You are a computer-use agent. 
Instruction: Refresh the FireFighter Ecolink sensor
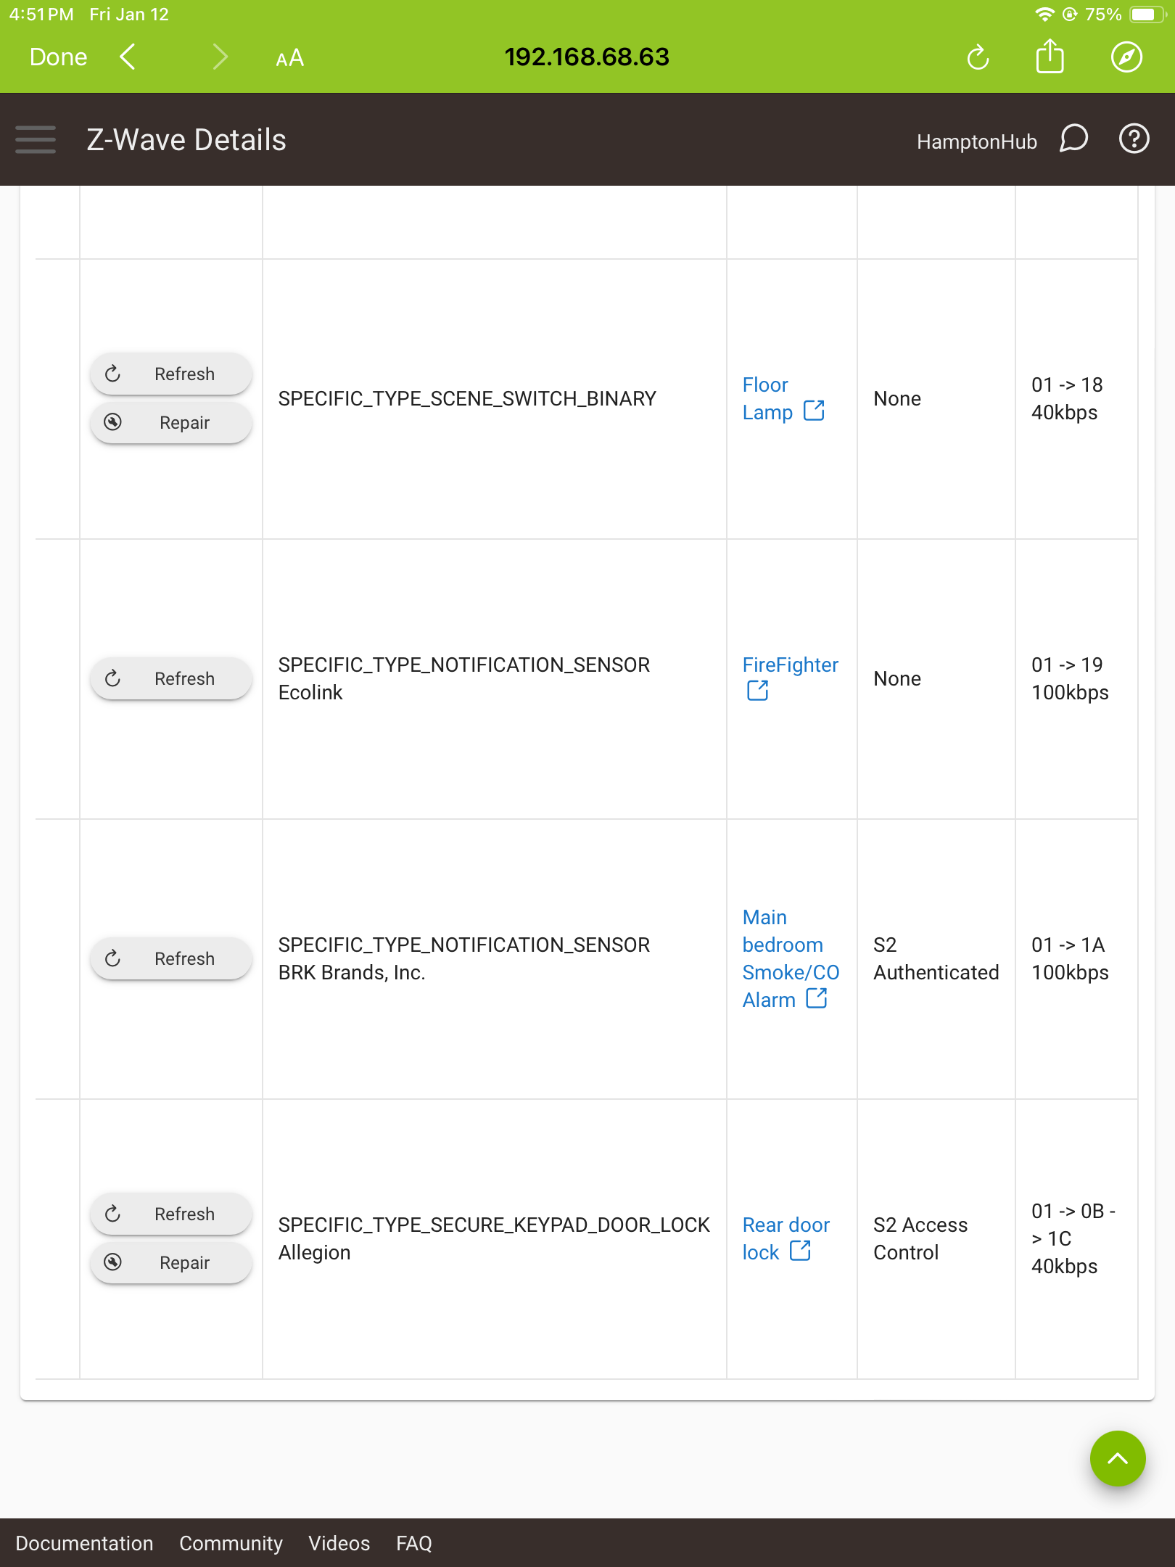click(x=171, y=678)
